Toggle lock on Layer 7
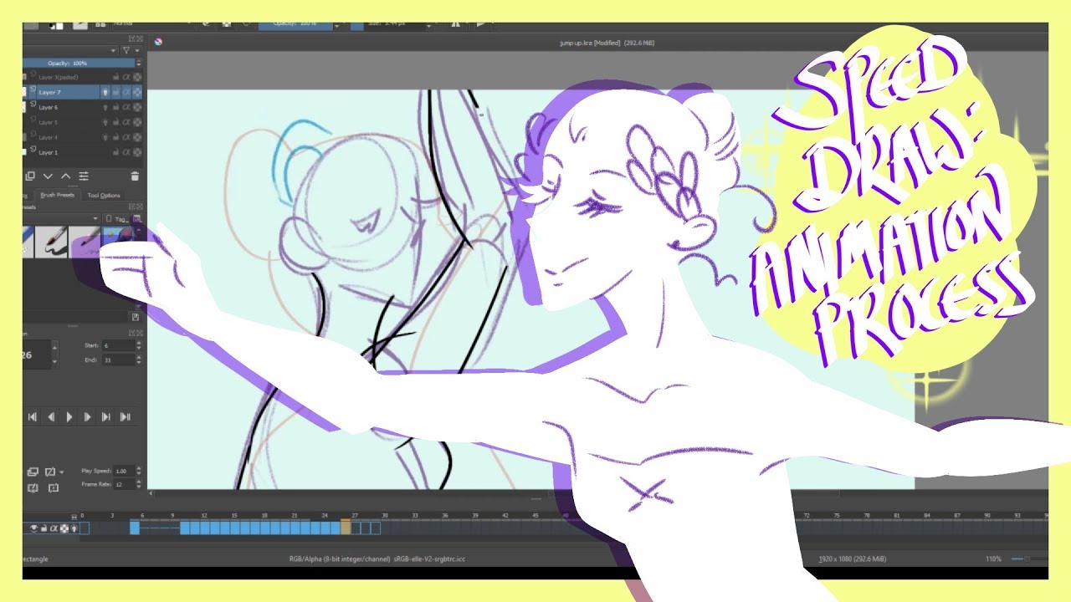The width and height of the screenshot is (1071, 602). pos(115,92)
